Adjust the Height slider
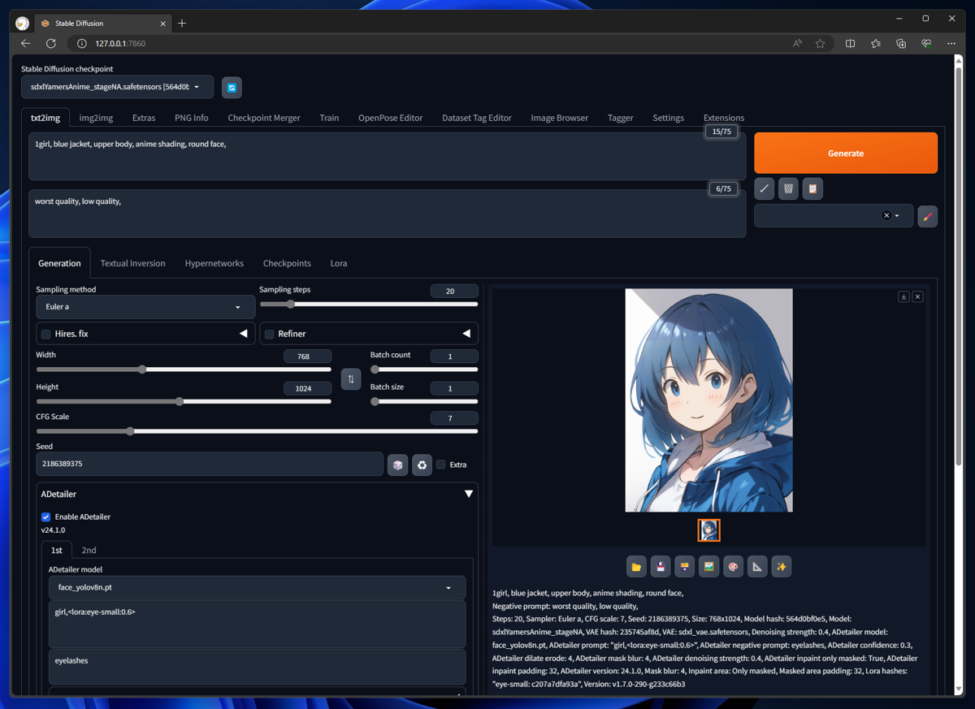The image size is (975, 709). tap(184, 401)
